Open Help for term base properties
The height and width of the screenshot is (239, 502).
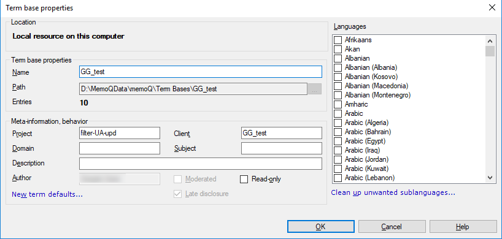[x=463, y=227]
